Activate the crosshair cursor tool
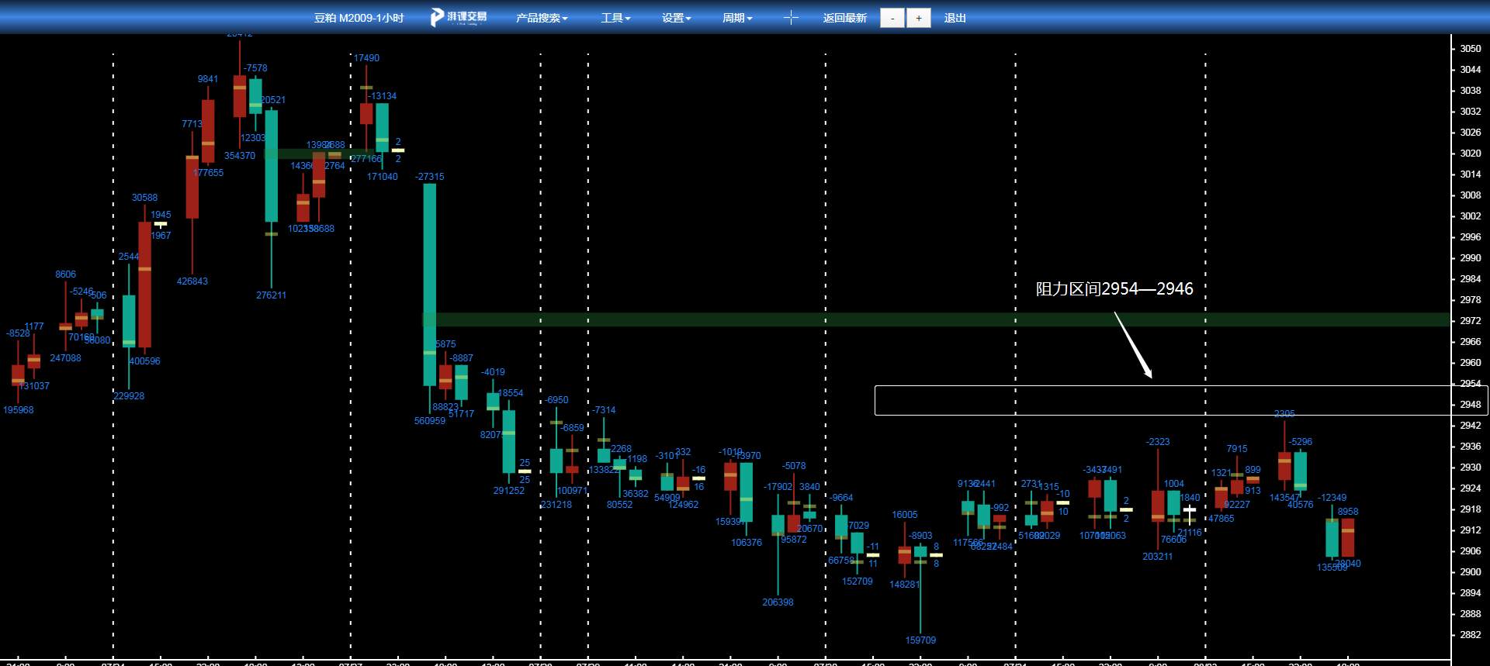 coord(790,18)
